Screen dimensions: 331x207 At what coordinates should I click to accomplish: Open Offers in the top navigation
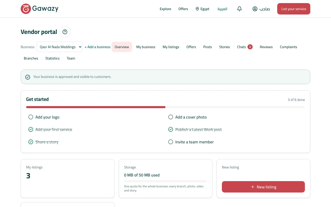point(183,9)
